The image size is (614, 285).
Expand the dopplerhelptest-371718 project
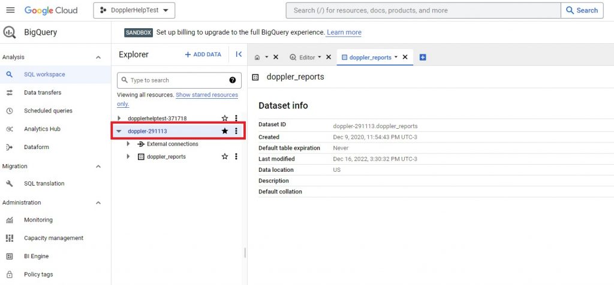click(119, 118)
